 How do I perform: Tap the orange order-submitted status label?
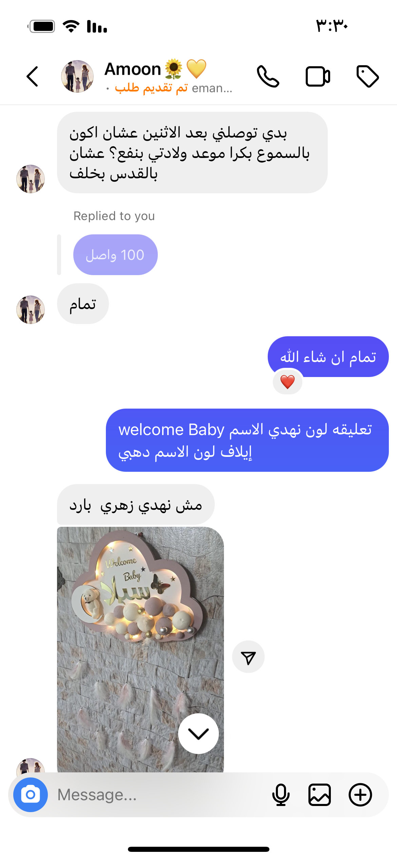[151, 88]
